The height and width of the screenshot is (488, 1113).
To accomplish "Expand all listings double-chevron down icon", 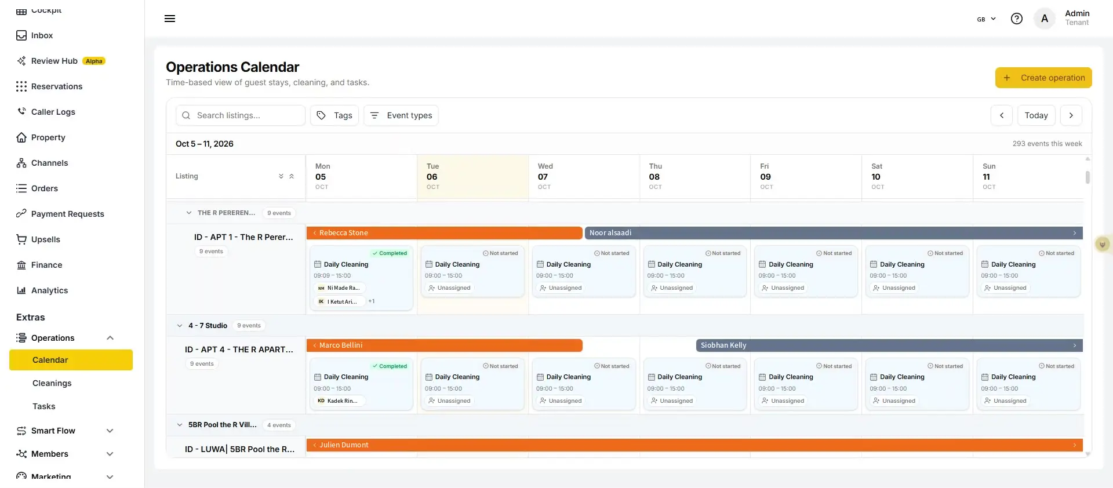I will (x=281, y=176).
